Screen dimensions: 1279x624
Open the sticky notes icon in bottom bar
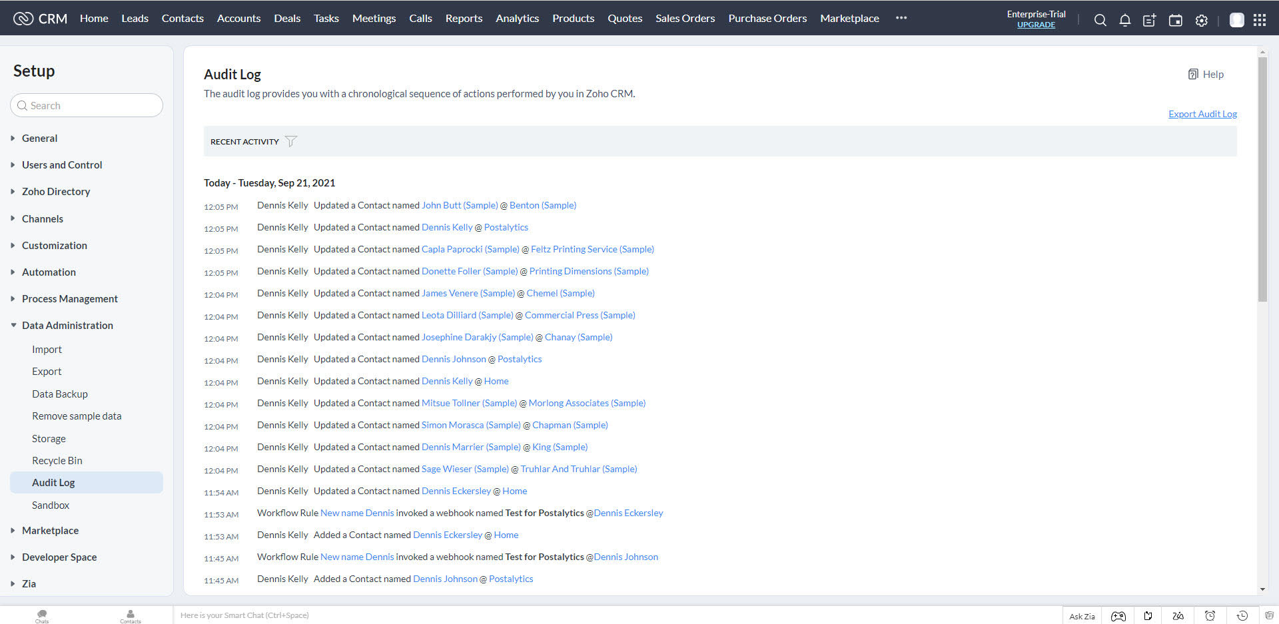coord(1148,616)
